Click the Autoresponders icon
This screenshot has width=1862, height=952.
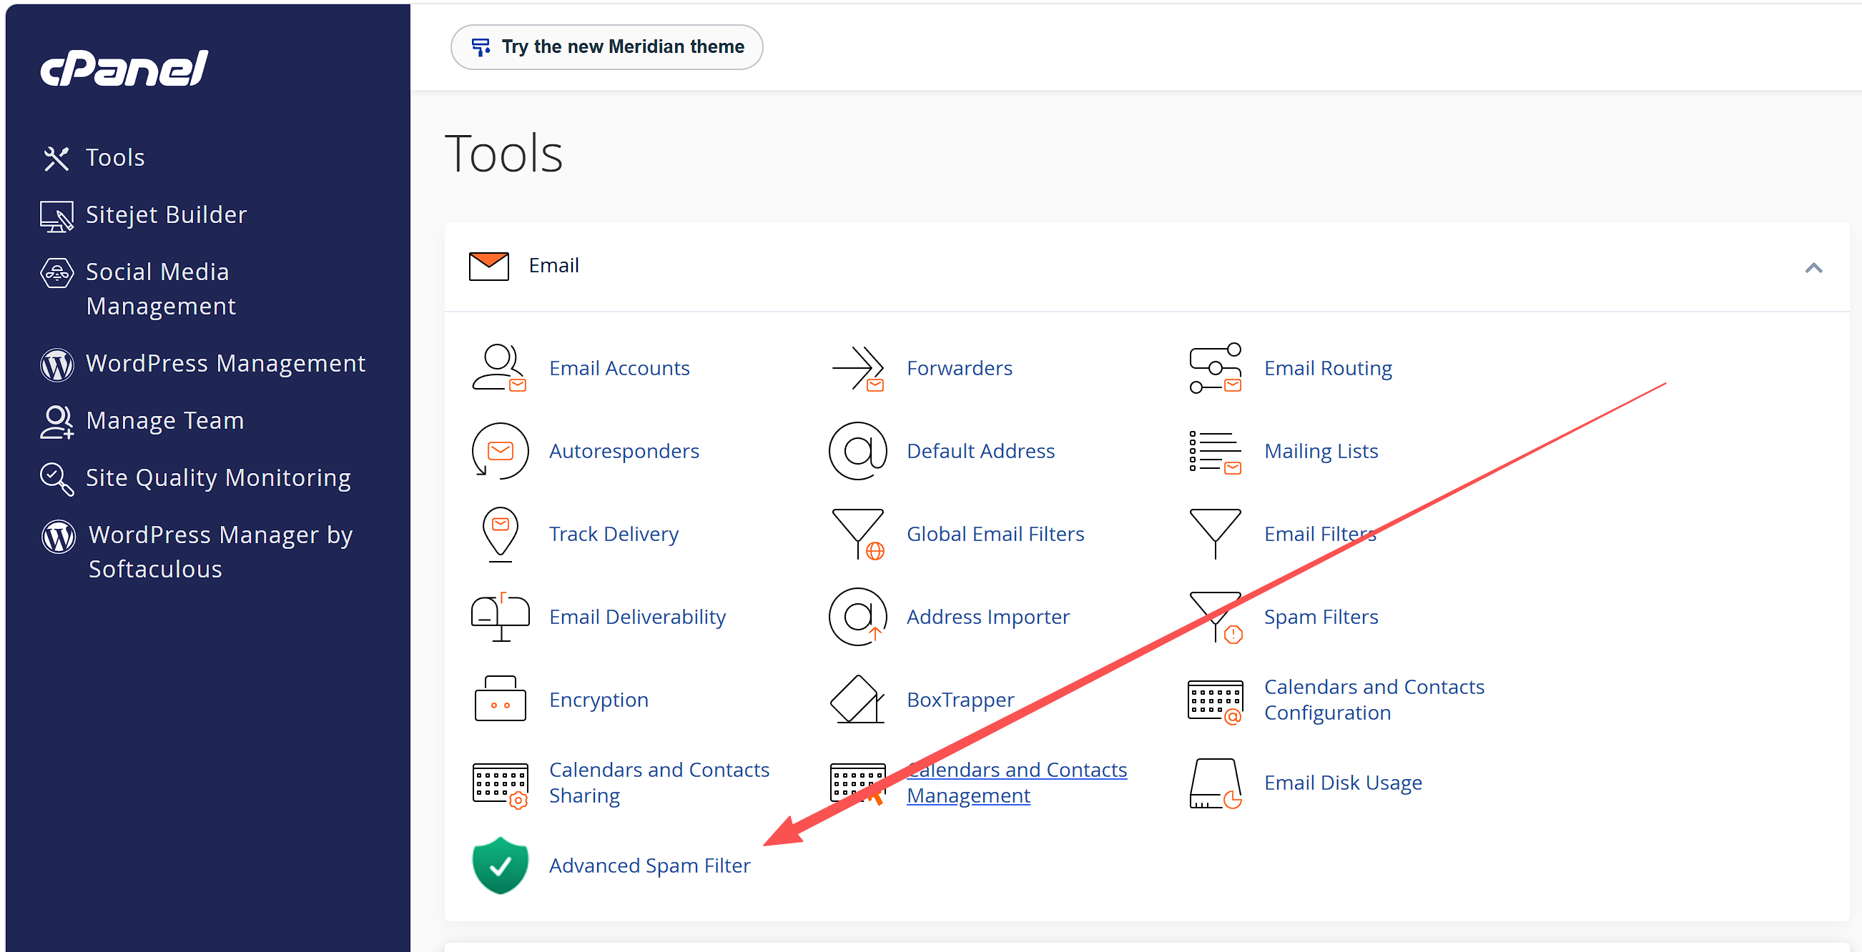pos(499,452)
